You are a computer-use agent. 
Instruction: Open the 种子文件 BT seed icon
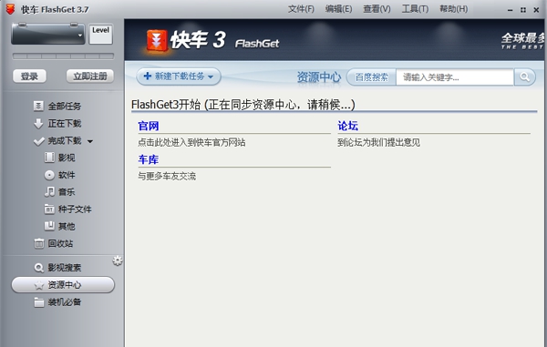pyautogui.click(x=49, y=209)
